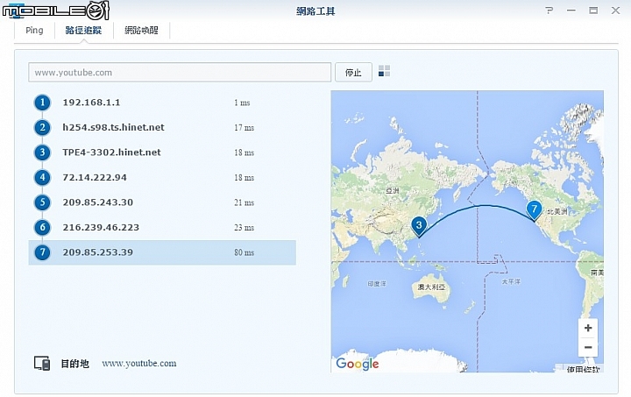Click the 17 ms latency value
The height and width of the screenshot is (397, 631).
coord(245,128)
